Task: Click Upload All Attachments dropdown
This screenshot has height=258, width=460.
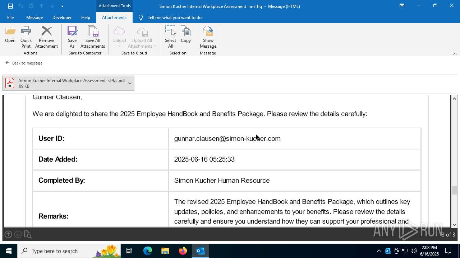Action: [142, 37]
